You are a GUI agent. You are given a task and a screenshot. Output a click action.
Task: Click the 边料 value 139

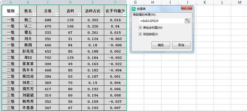pyautogui.click(x=70, y=20)
